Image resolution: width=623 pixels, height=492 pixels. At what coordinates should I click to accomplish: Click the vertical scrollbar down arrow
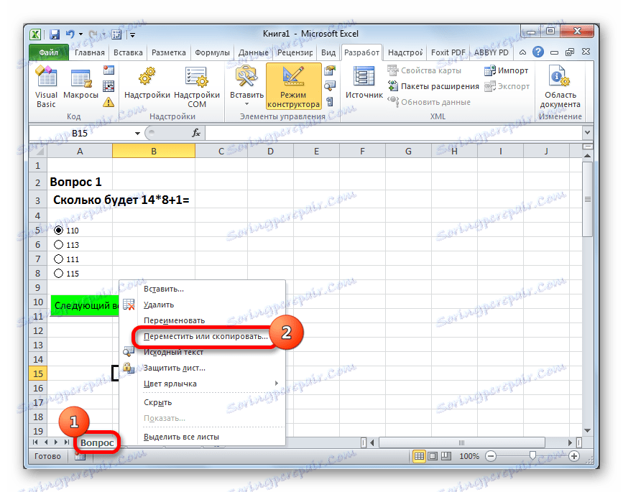click(x=587, y=431)
